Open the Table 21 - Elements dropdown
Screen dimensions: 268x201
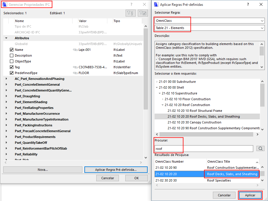point(209,28)
